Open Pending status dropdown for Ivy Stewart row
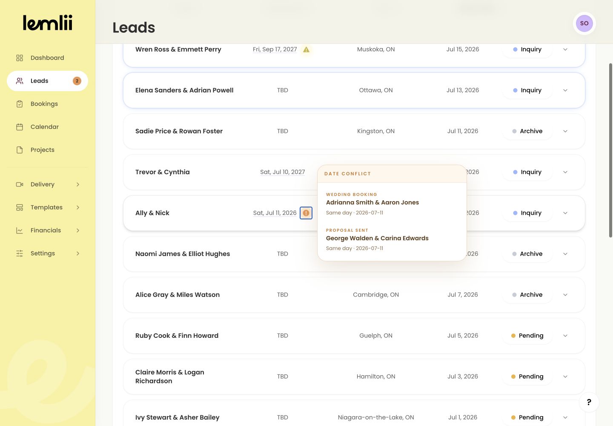This screenshot has height=426, width=613. [x=527, y=417]
